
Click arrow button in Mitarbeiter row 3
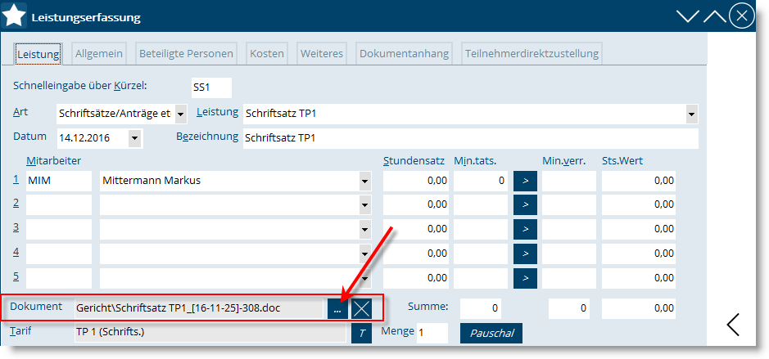click(x=524, y=228)
